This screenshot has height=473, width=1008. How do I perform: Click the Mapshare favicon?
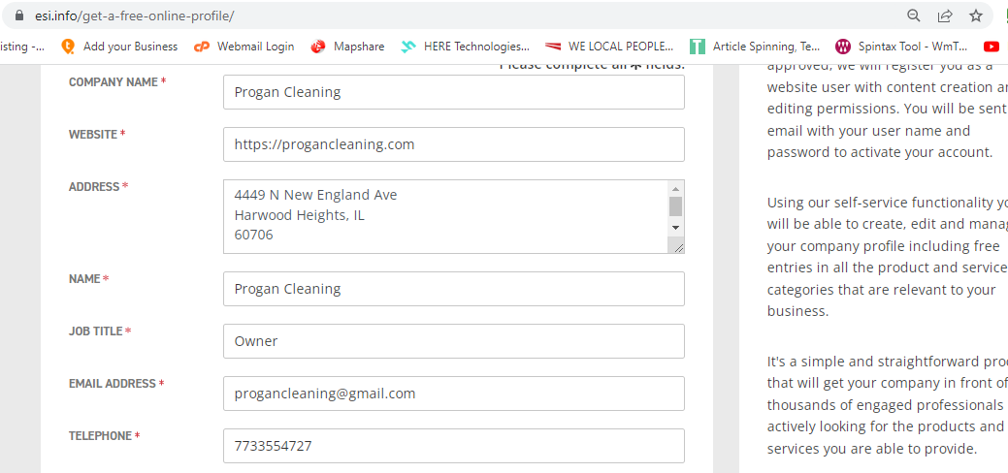[x=318, y=47]
